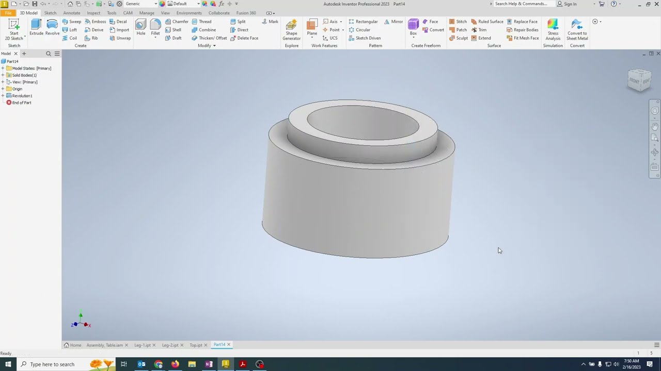The height and width of the screenshot is (371, 661).
Task: Click the Pan navigation tool
Action: point(655,126)
